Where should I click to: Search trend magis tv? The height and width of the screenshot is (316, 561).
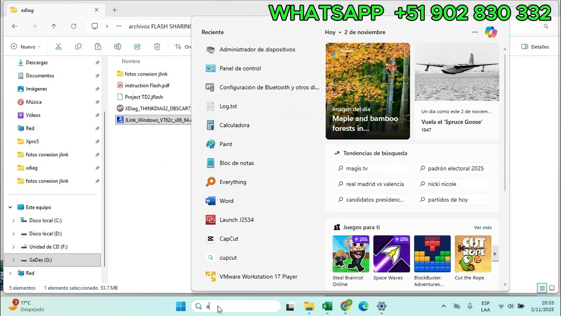click(x=371, y=168)
